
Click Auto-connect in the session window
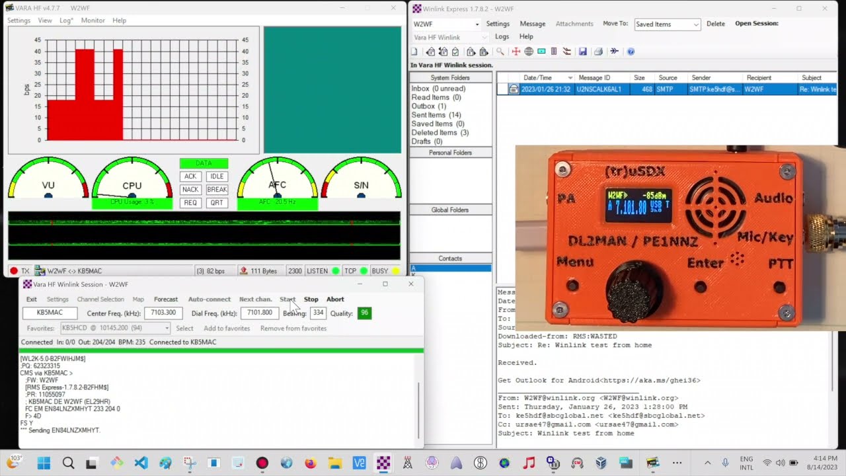click(x=210, y=299)
